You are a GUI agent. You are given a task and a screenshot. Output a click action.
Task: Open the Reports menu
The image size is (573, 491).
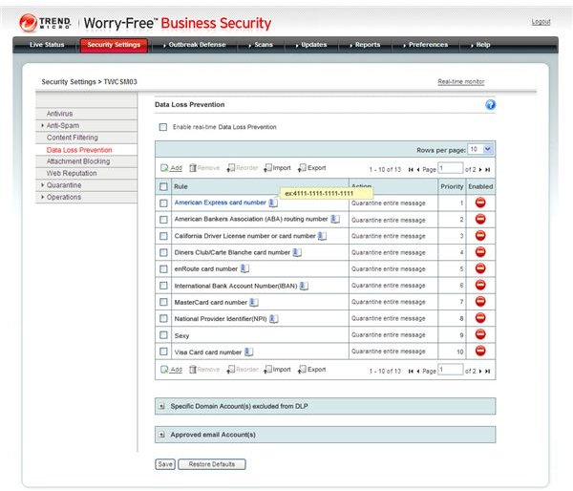(368, 45)
